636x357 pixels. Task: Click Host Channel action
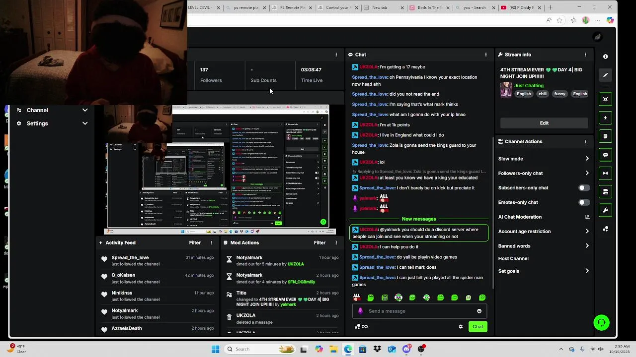[x=513, y=259]
